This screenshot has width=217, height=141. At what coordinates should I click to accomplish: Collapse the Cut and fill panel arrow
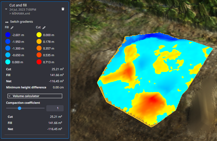(x=6, y=9)
